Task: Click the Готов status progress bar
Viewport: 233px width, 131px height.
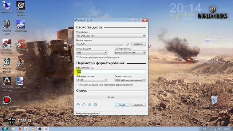Action: (x=111, y=97)
